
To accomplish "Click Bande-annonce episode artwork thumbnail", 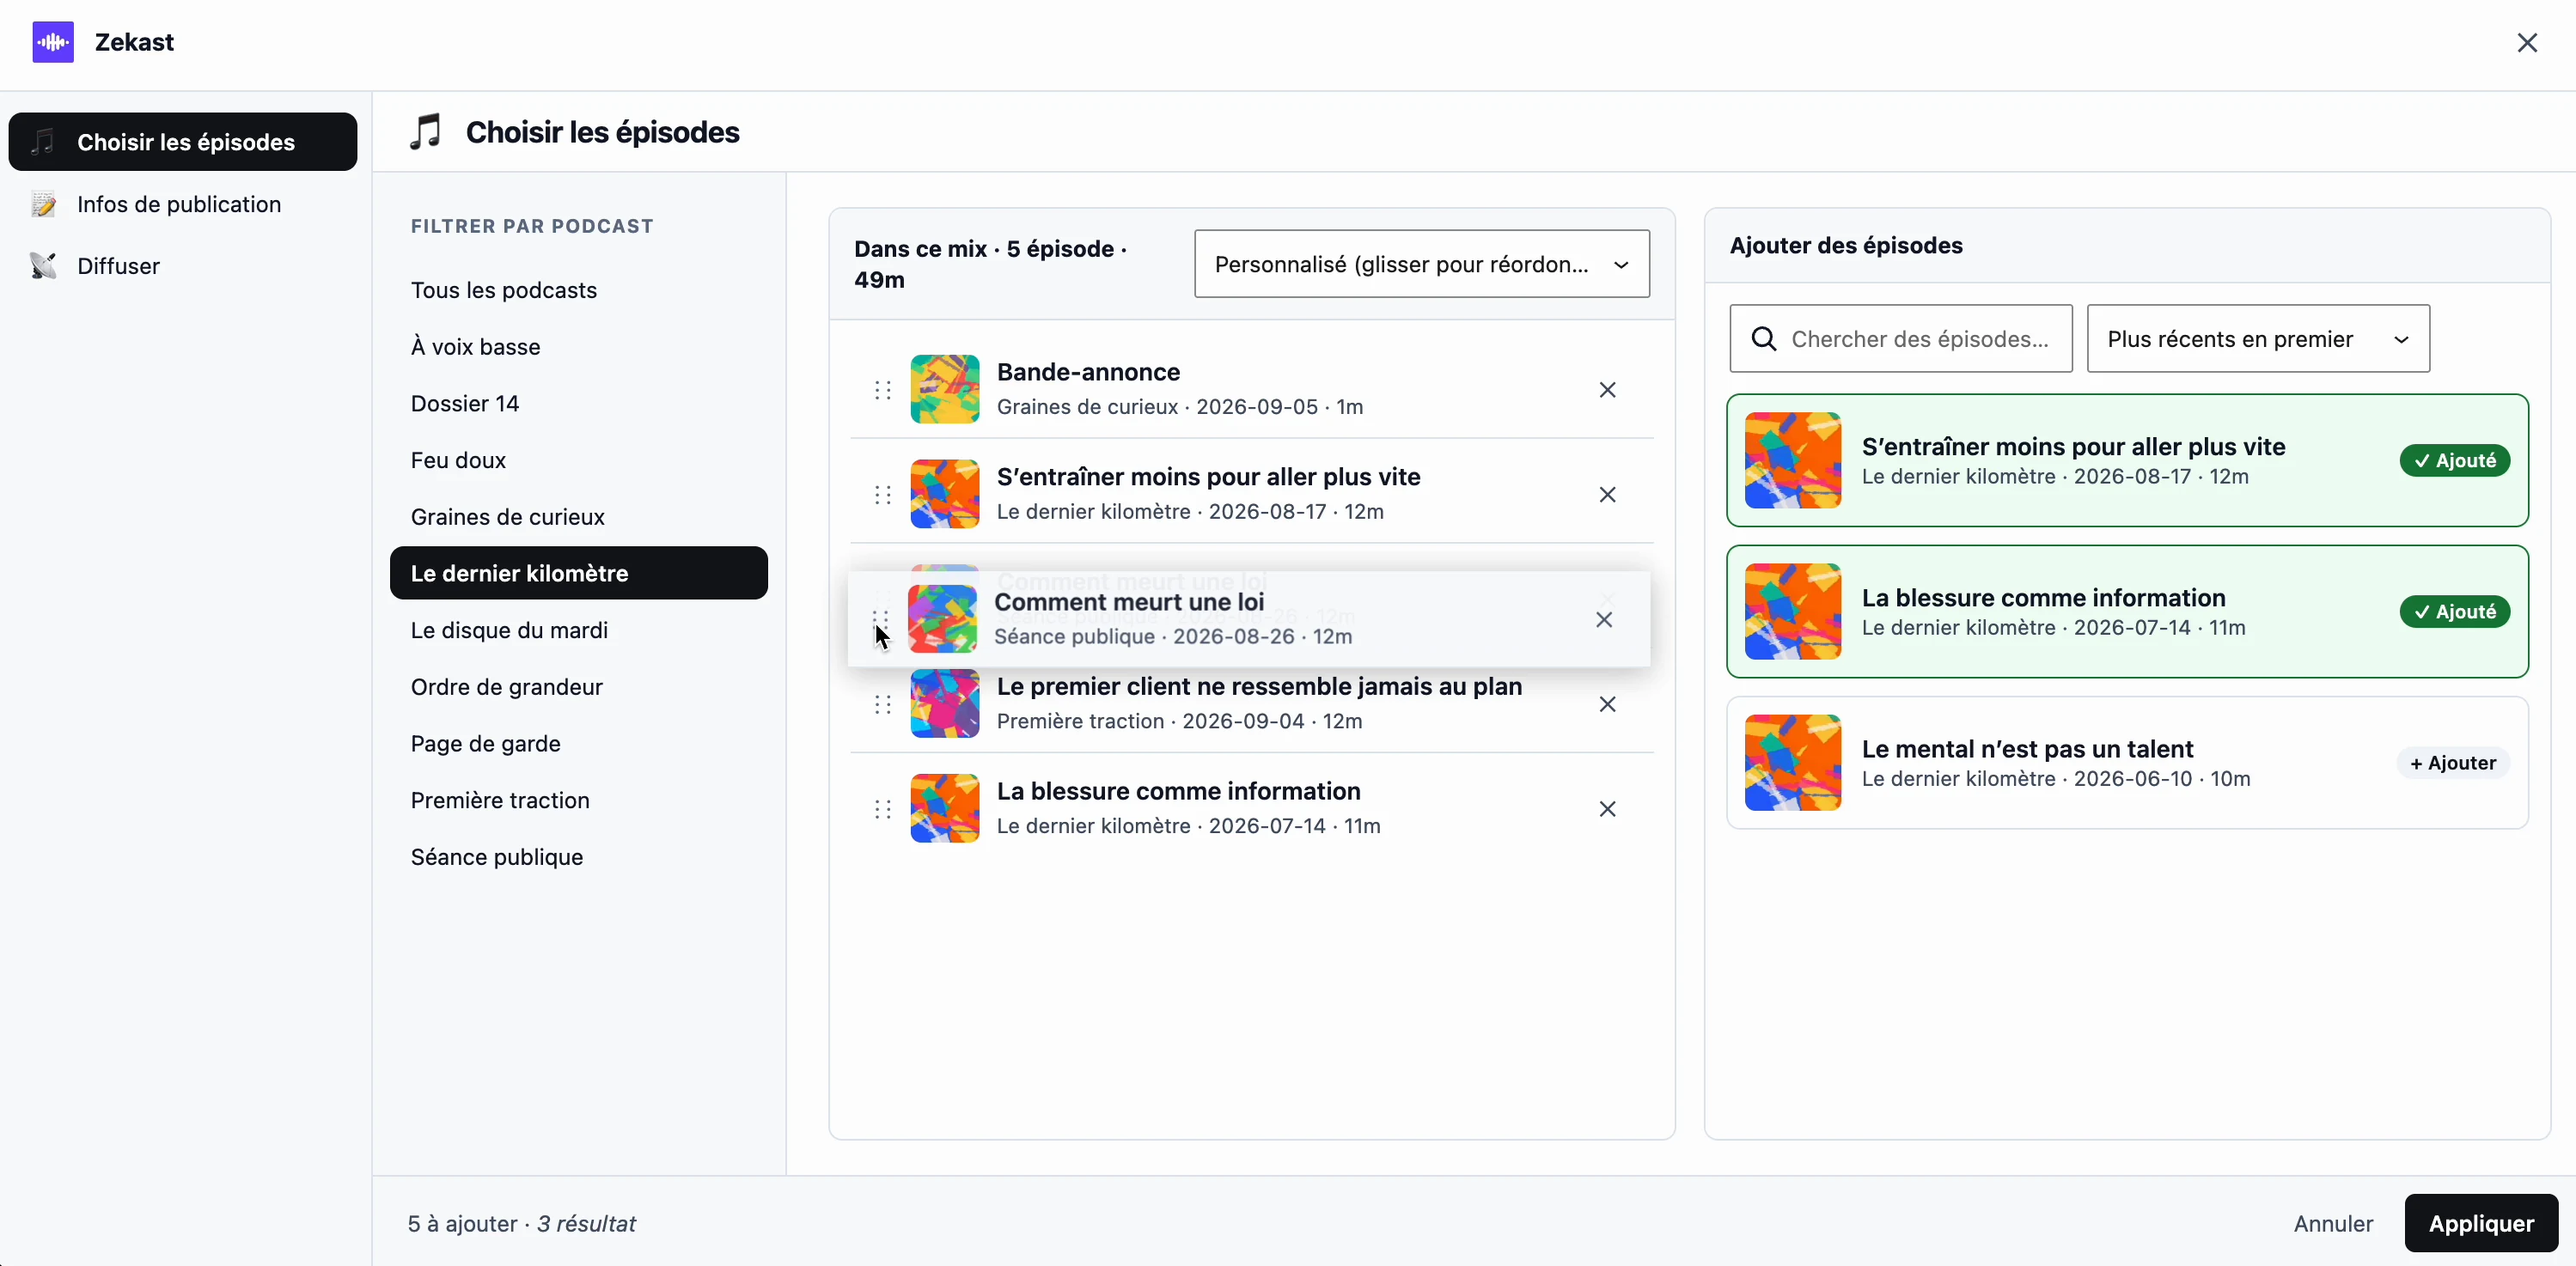I will [945, 390].
